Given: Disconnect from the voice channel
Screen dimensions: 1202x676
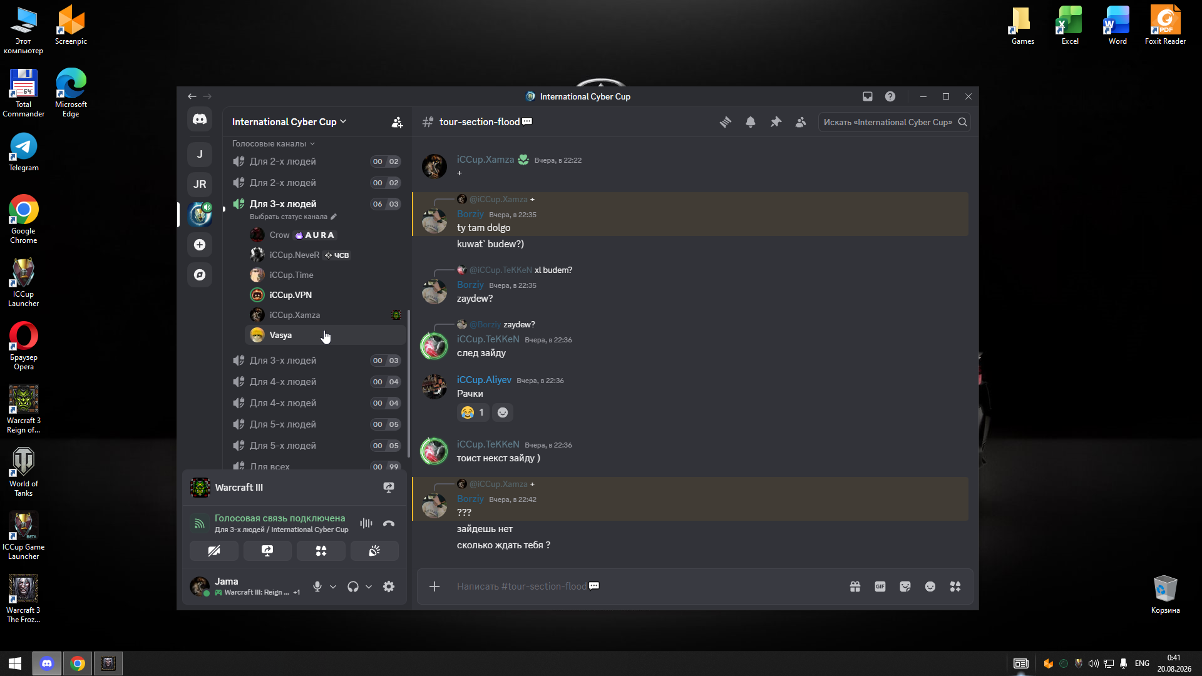Looking at the screenshot, I should coord(389,523).
